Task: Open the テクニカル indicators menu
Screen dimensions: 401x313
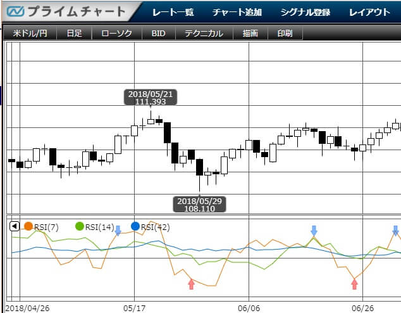Action: [x=204, y=33]
